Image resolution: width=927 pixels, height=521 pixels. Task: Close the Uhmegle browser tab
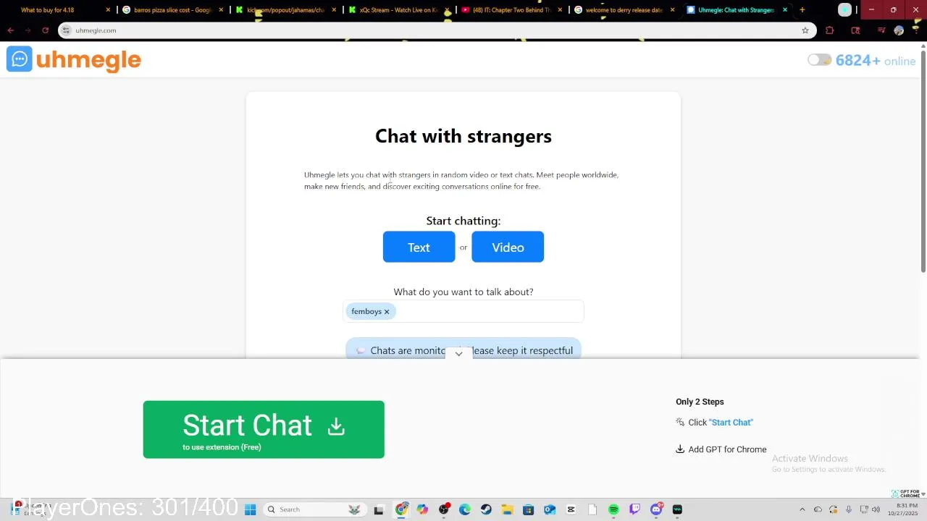pyautogui.click(x=785, y=10)
